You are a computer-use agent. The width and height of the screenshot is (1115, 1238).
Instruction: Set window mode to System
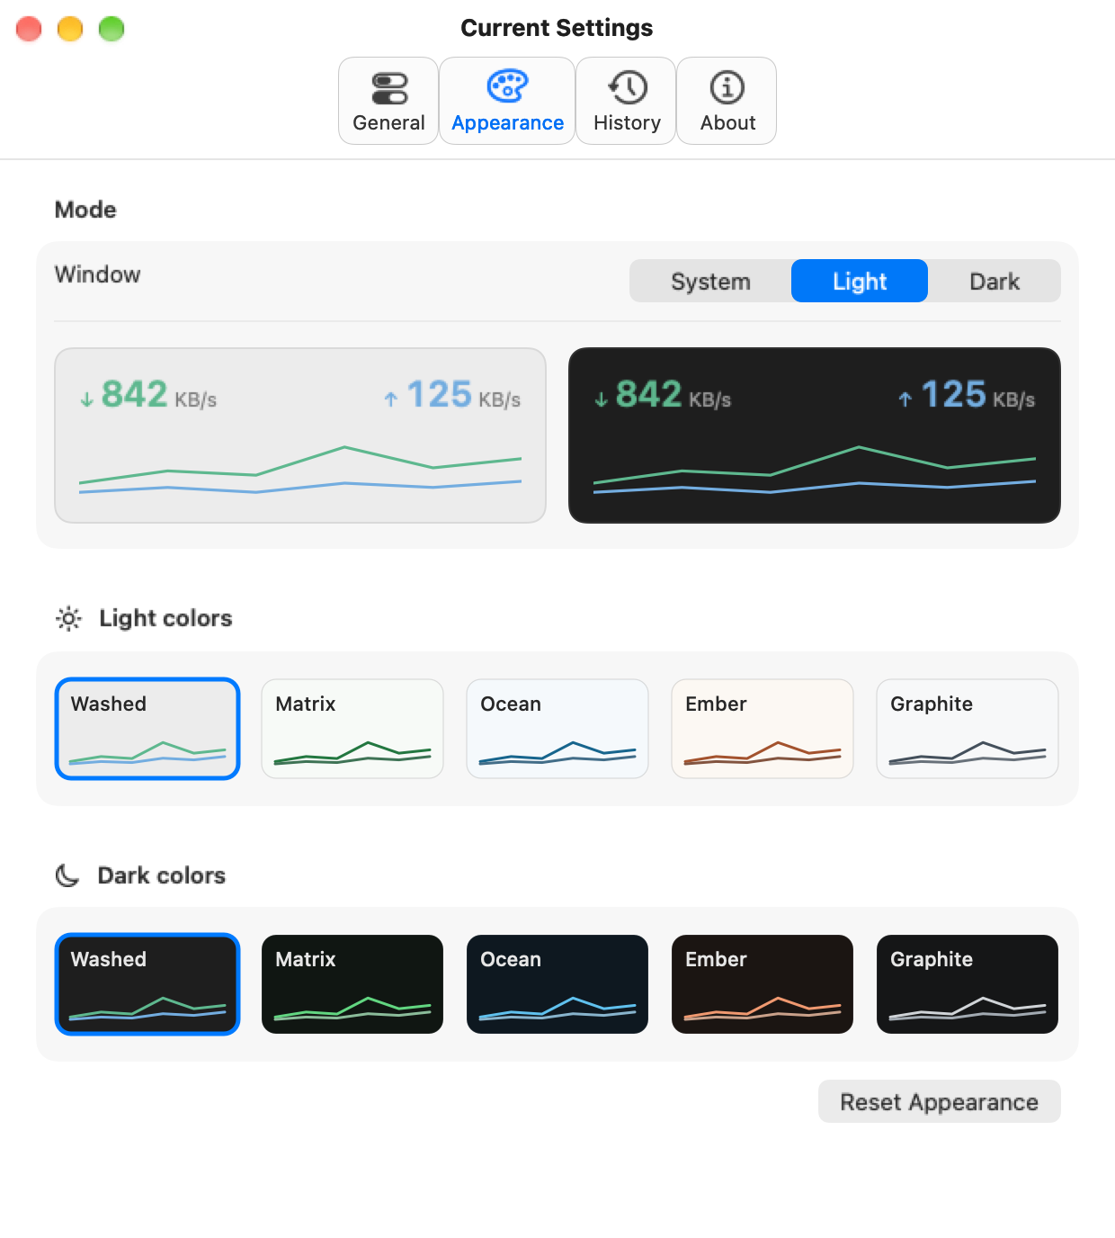710,281
